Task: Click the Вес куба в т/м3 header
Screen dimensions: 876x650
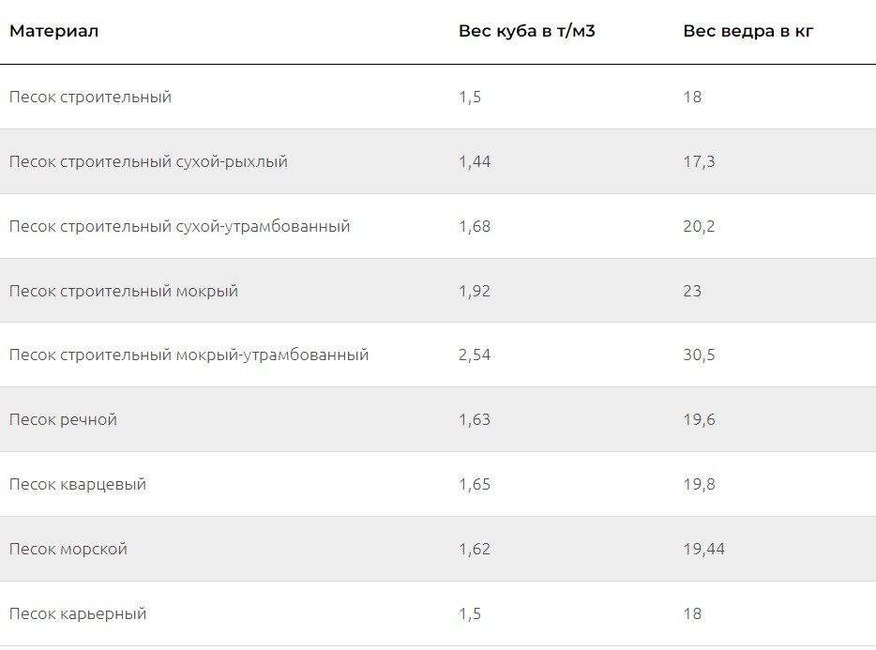Action: tap(527, 31)
